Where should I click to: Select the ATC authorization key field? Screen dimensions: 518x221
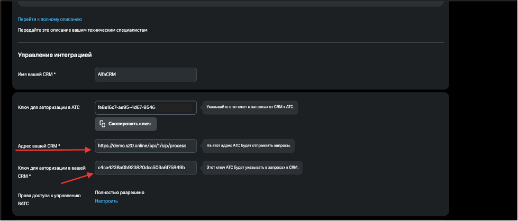click(x=146, y=108)
